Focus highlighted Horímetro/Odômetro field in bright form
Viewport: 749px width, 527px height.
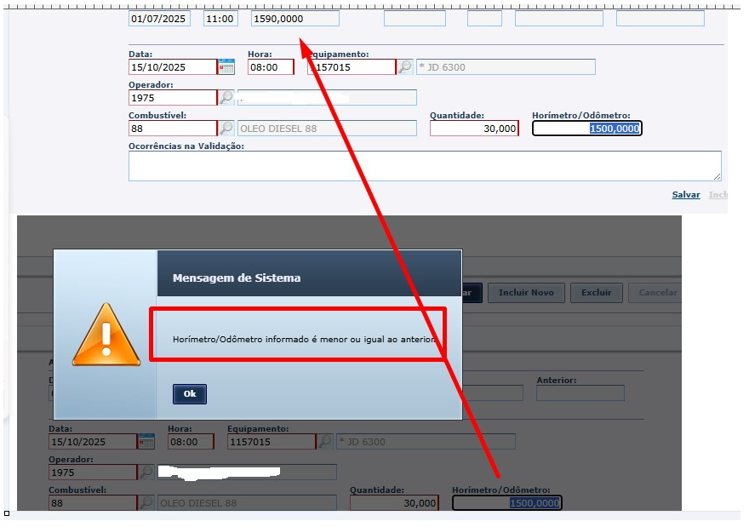pyautogui.click(x=587, y=128)
